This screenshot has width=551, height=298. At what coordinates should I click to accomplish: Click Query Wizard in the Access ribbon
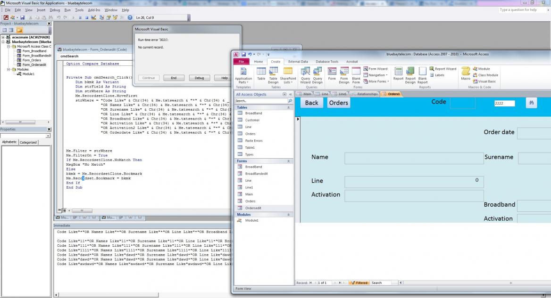305,75
